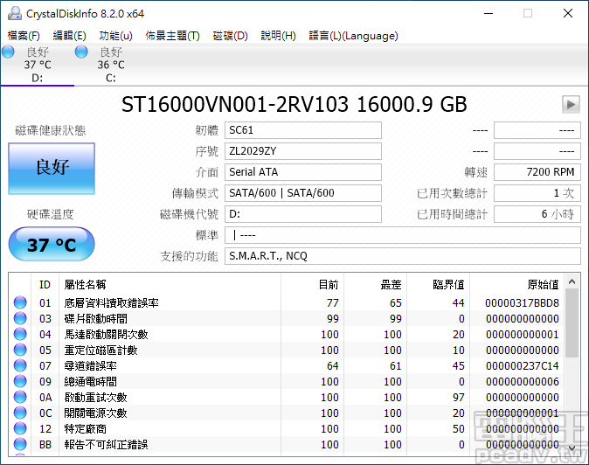Select row 特定廠商
The image size is (589, 465).
click(x=287, y=429)
